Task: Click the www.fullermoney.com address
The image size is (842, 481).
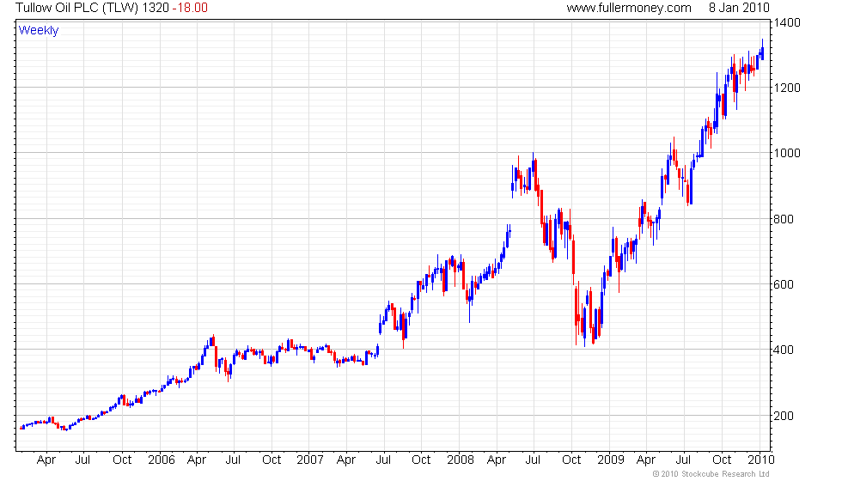Action: click(x=629, y=8)
